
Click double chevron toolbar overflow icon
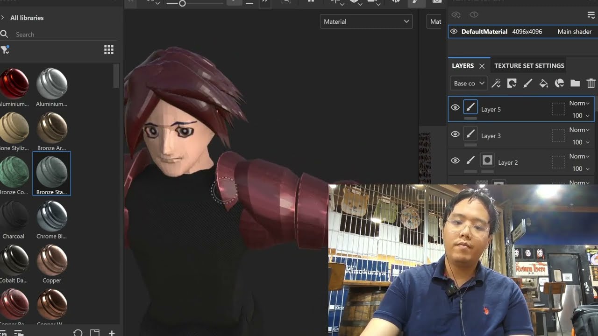(x=265, y=2)
